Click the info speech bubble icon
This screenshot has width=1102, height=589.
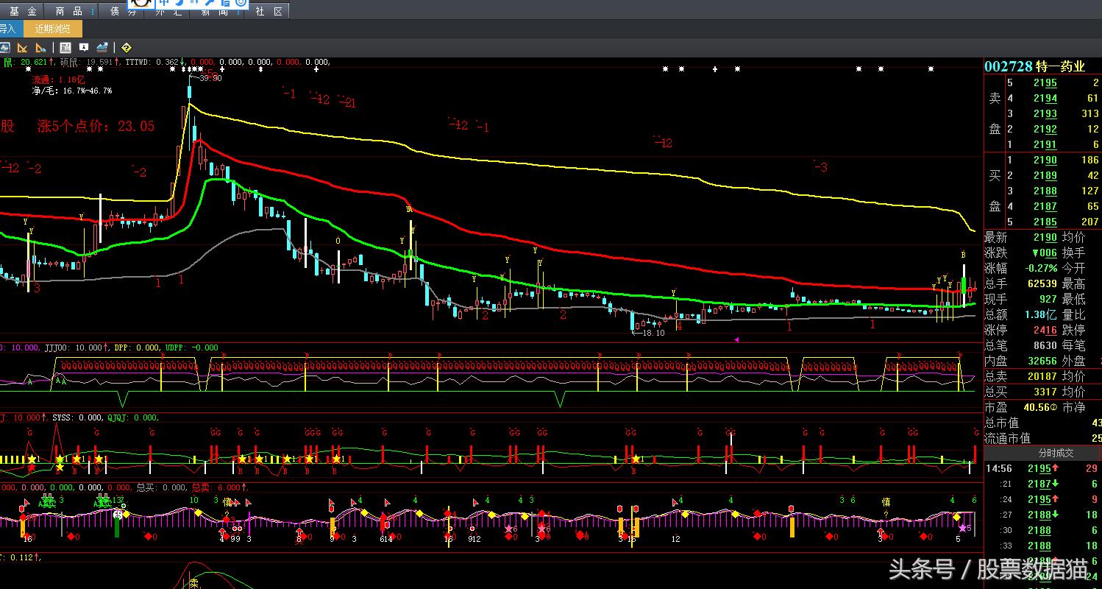(x=84, y=48)
